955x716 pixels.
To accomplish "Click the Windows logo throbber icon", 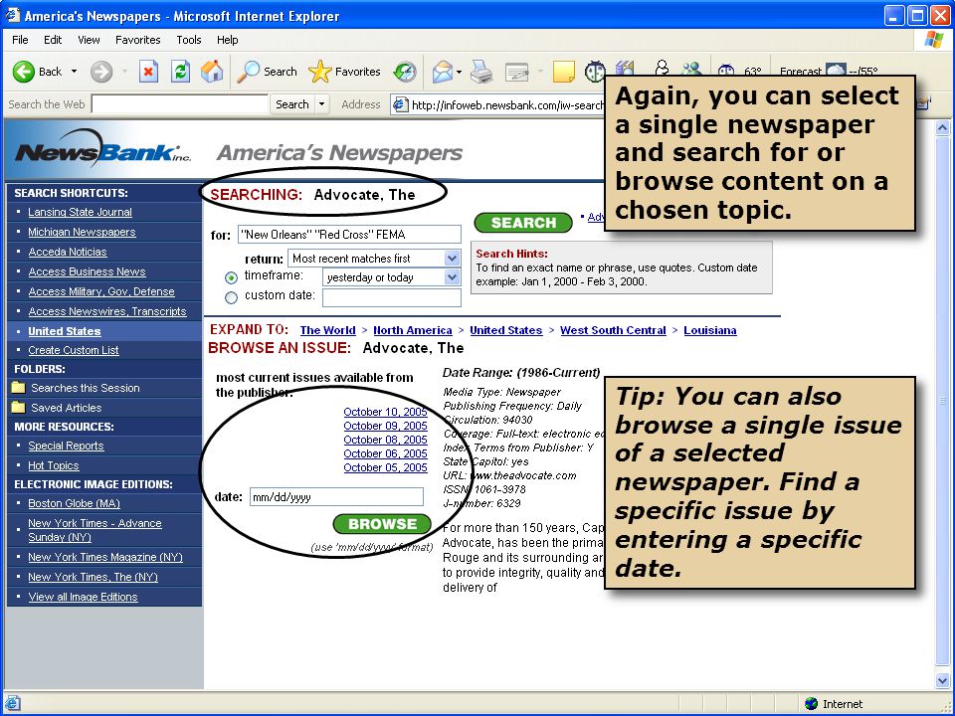I will [934, 40].
